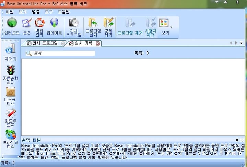Click the search (검색) input field
This screenshot has height=167, width=247.
pos(60,53)
